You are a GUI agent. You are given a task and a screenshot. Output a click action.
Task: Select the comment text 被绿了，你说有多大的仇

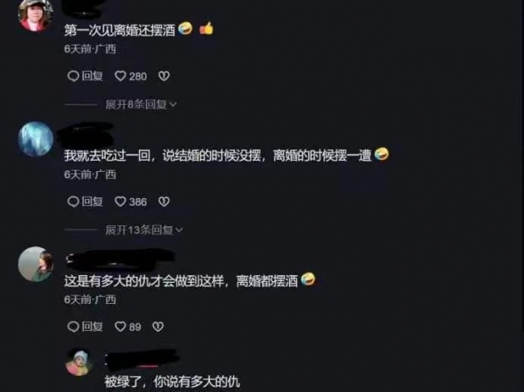pos(172,382)
